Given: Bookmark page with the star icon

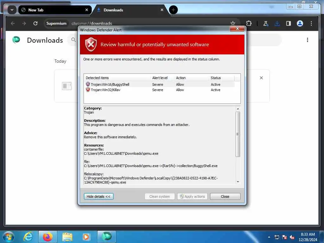Looking at the screenshot, I should click(233, 23).
